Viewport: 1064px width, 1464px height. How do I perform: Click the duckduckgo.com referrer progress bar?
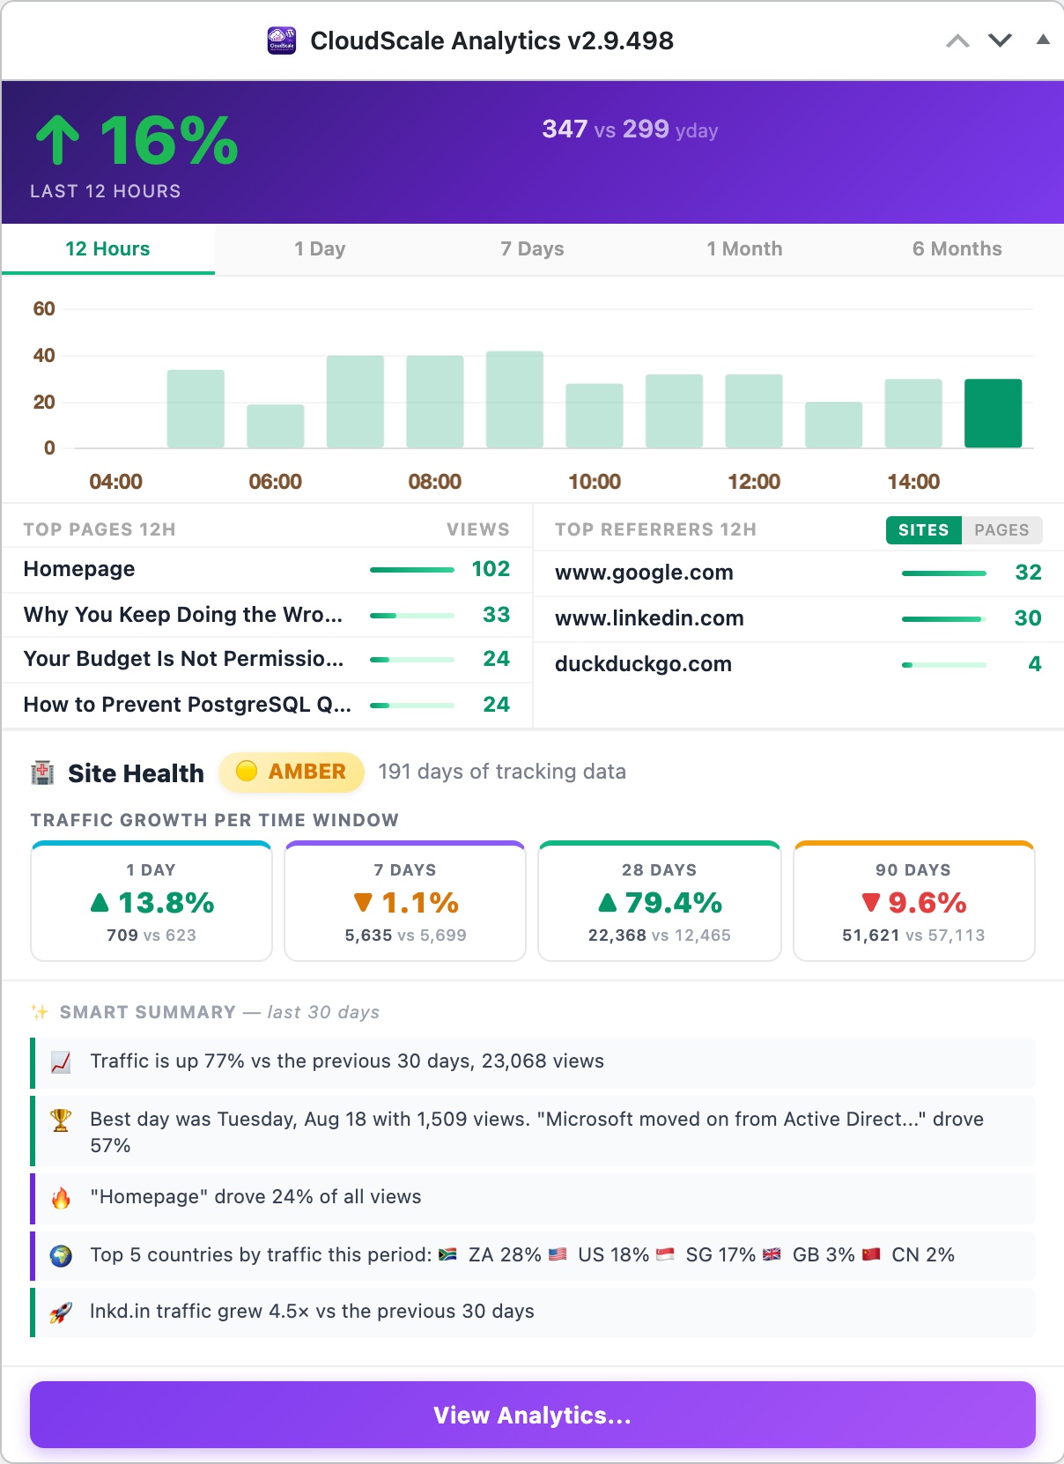point(944,665)
